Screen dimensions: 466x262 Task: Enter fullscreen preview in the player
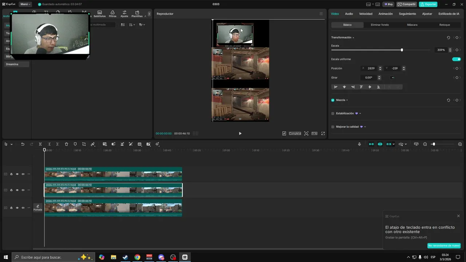point(323,134)
